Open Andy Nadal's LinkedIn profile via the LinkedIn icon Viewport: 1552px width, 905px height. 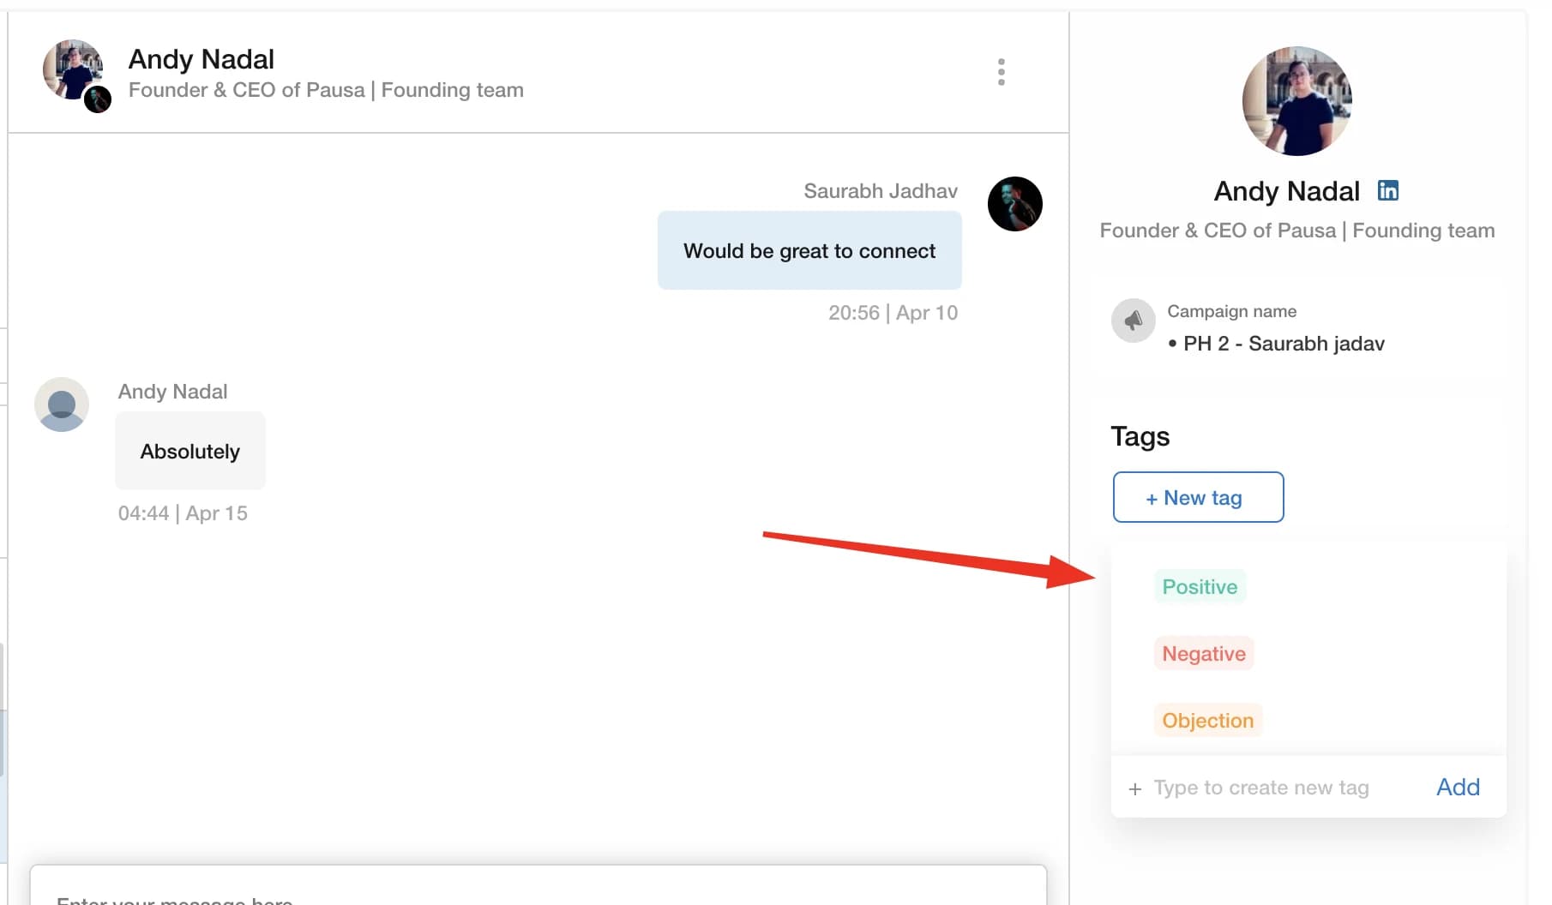(x=1387, y=190)
